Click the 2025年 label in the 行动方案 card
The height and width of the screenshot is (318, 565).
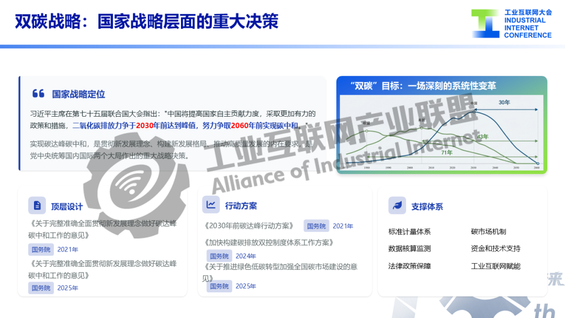coord(246,286)
